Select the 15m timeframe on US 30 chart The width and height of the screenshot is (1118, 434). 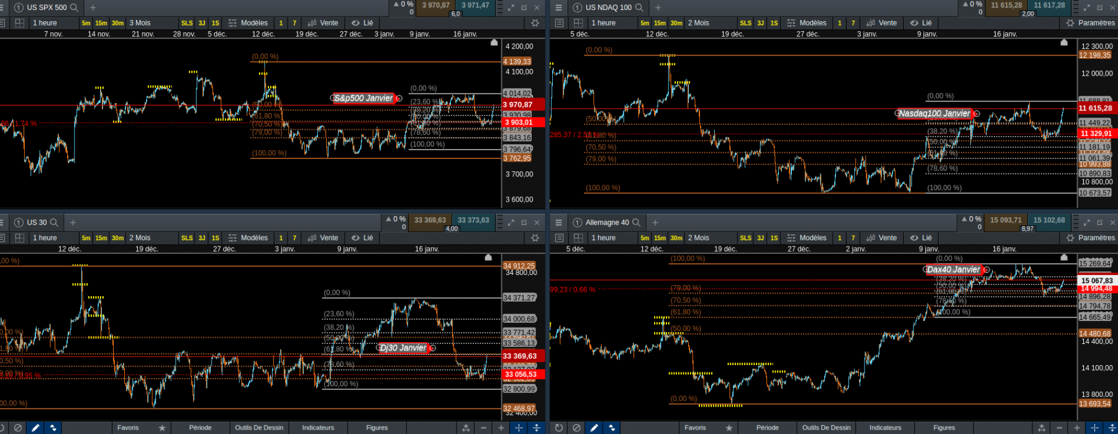tap(101, 238)
